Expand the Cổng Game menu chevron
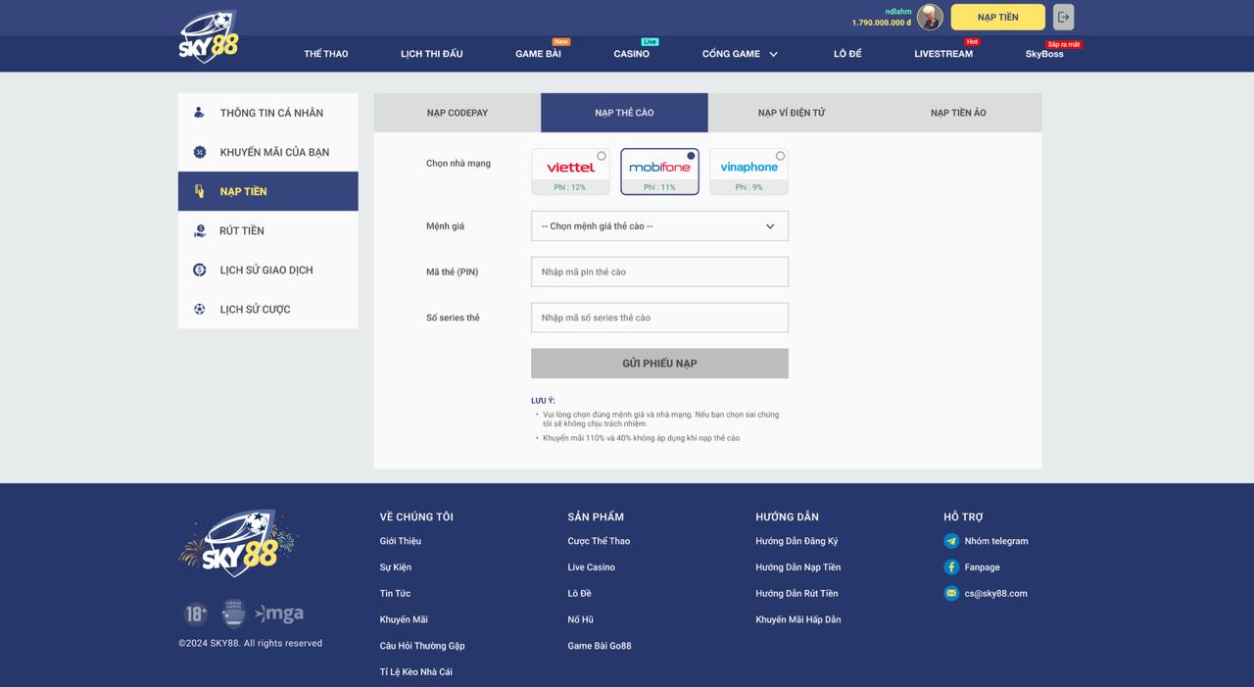The width and height of the screenshot is (1254, 687). coord(773,54)
